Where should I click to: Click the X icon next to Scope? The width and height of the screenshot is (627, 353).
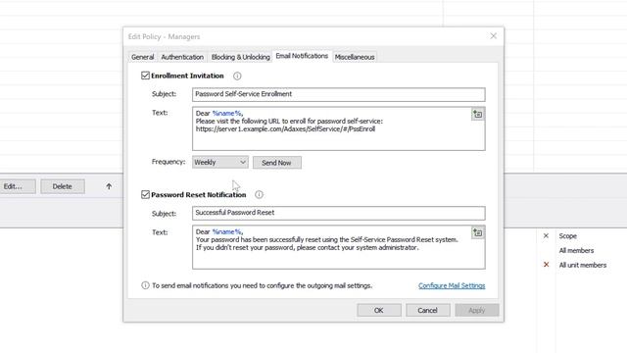point(546,236)
